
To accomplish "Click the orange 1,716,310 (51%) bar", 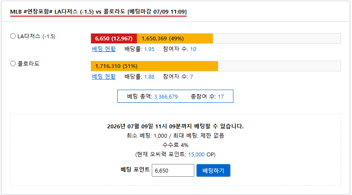I will pyautogui.click(x=154, y=66).
